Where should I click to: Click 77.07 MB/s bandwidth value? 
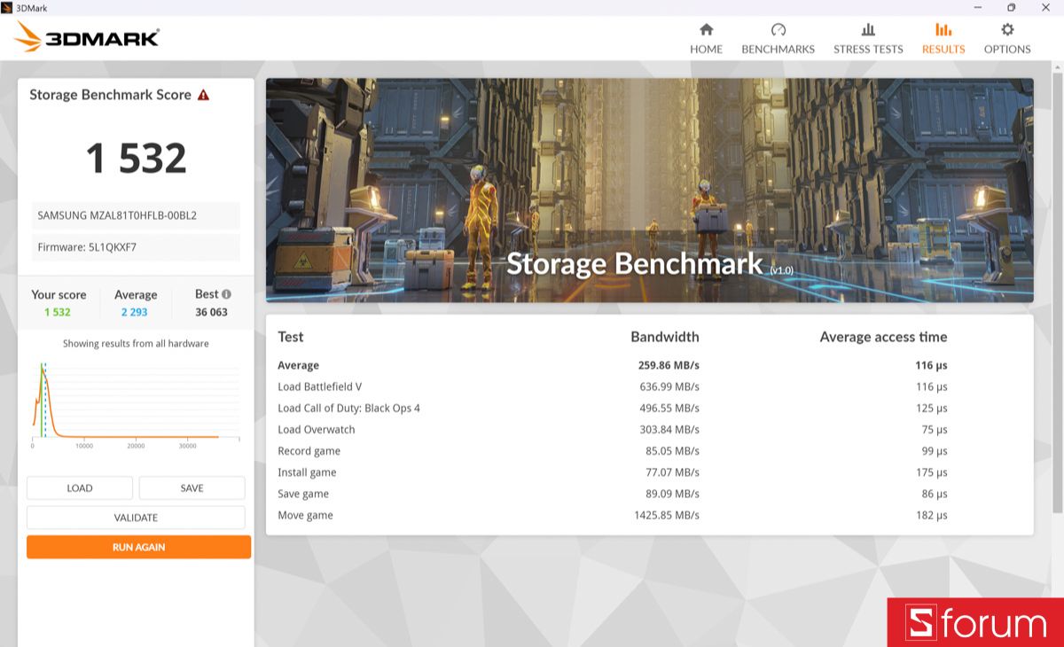click(673, 472)
